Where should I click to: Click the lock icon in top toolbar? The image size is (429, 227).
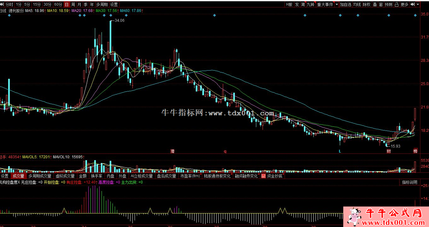(397, 4)
